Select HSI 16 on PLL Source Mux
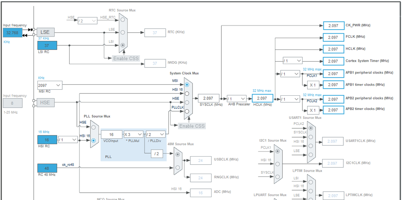The width and height of the screenshot is (406, 200). [94, 140]
